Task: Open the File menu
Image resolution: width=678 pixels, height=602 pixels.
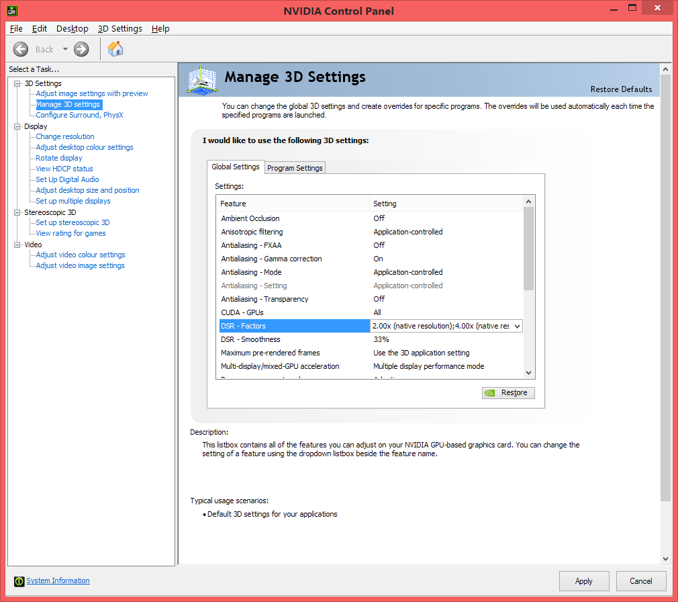Action: (16, 29)
